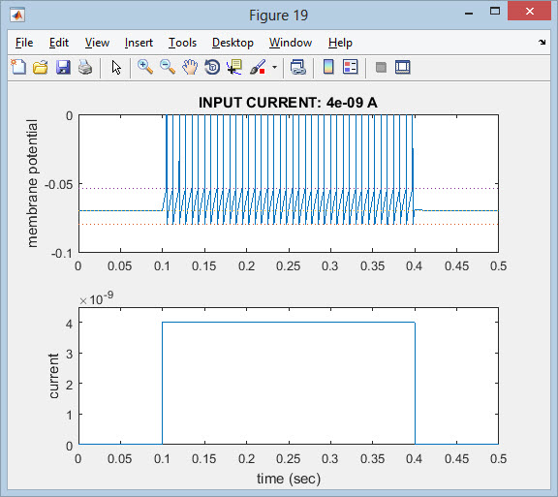Select the Edit Plot arrow tool
This screenshot has height=497, width=558.
[x=116, y=67]
